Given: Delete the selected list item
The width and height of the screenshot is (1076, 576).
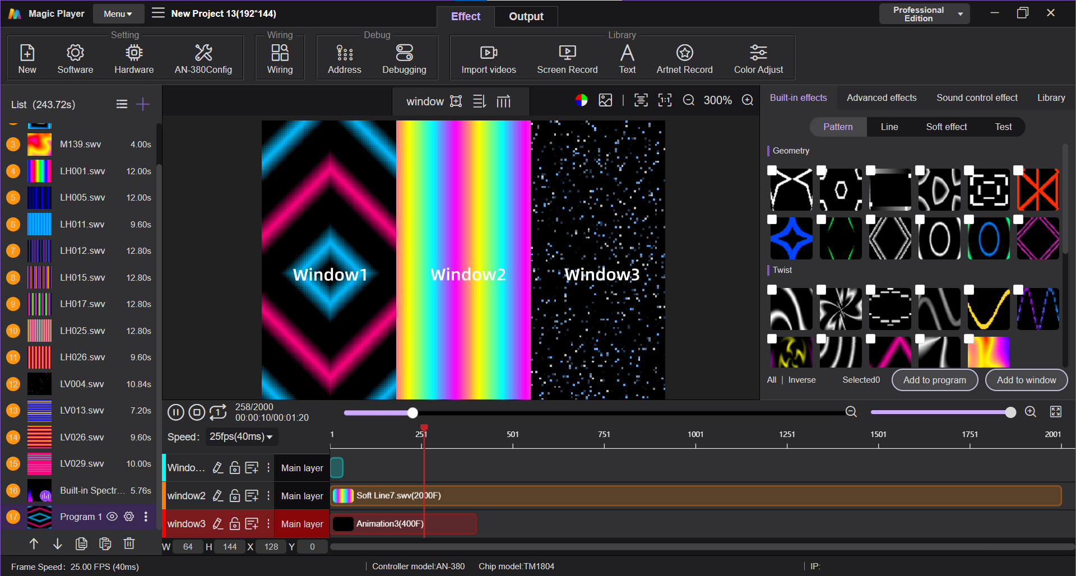Looking at the screenshot, I should click(x=129, y=544).
